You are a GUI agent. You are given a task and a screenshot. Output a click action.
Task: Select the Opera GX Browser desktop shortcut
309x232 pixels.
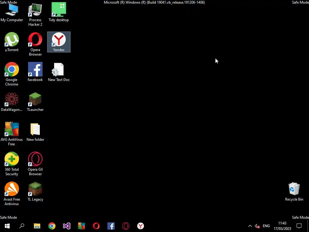point(35,164)
